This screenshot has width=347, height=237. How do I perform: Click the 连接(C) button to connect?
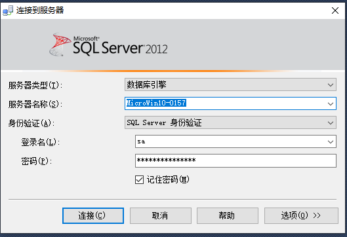[x=93, y=215]
